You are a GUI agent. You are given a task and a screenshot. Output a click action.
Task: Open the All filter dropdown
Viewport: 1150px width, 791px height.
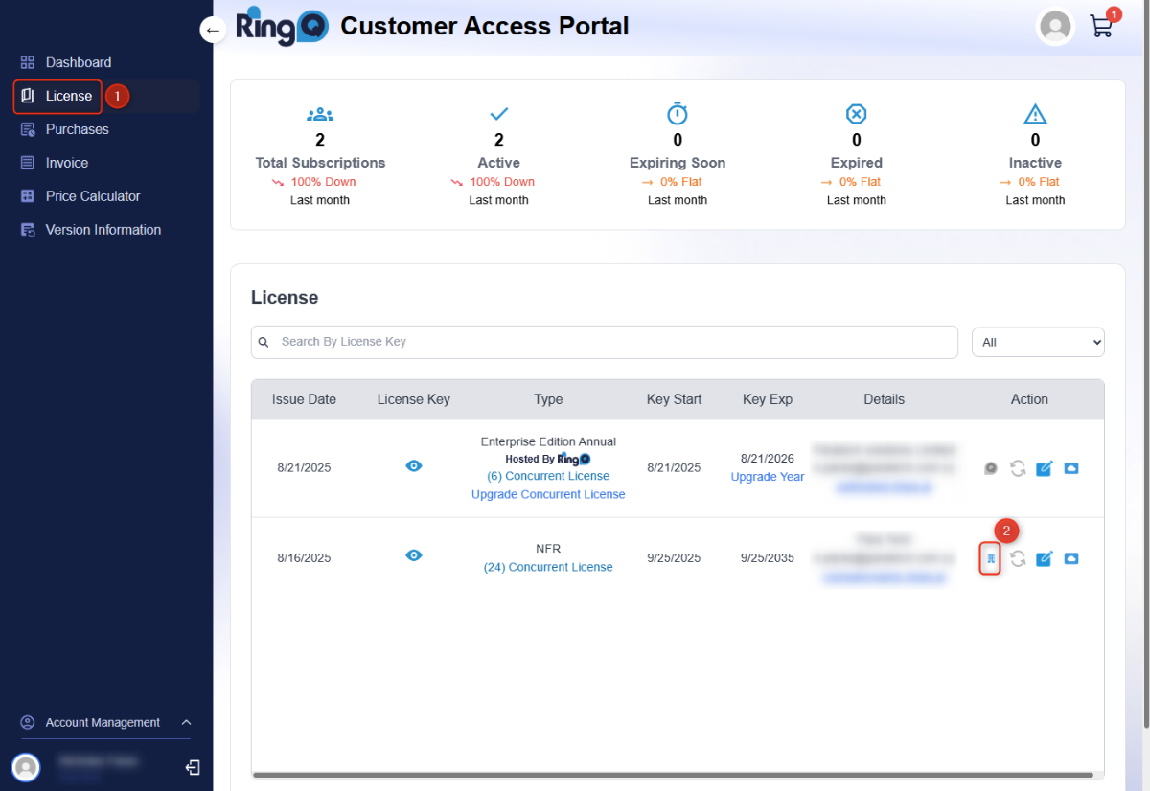pos(1038,342)
